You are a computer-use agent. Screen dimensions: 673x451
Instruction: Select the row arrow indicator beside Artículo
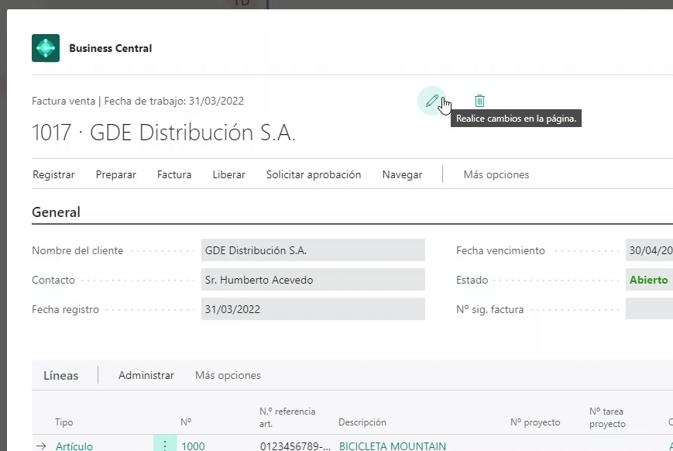[40, 446]
